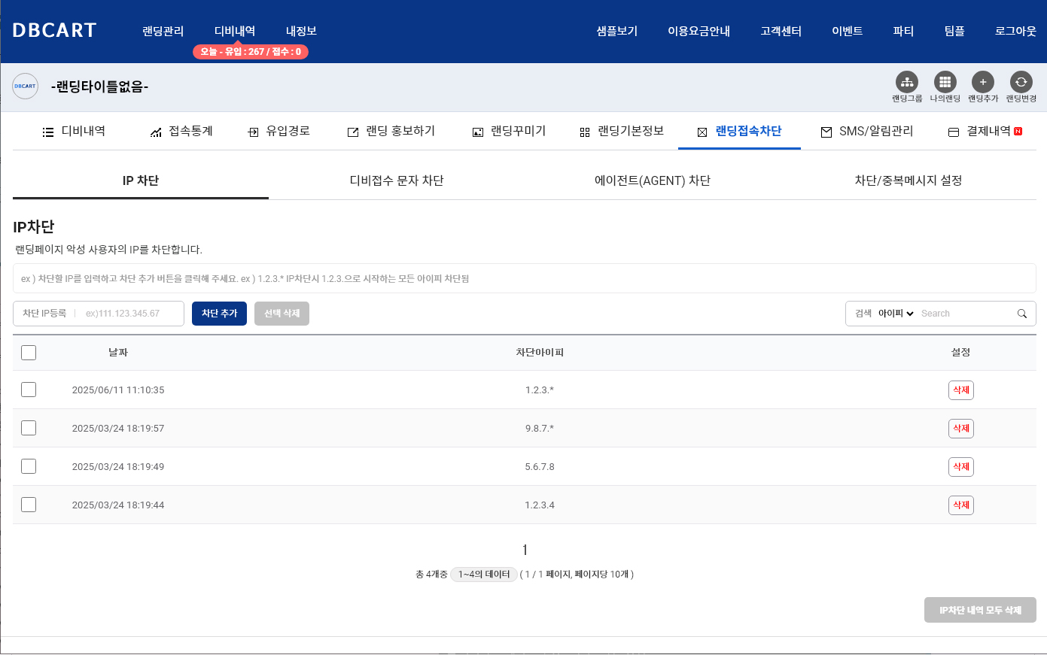Select checkbox for IP 5.6.7.8
Viewport: 1047px width, 655px height.
coord(29,466)
